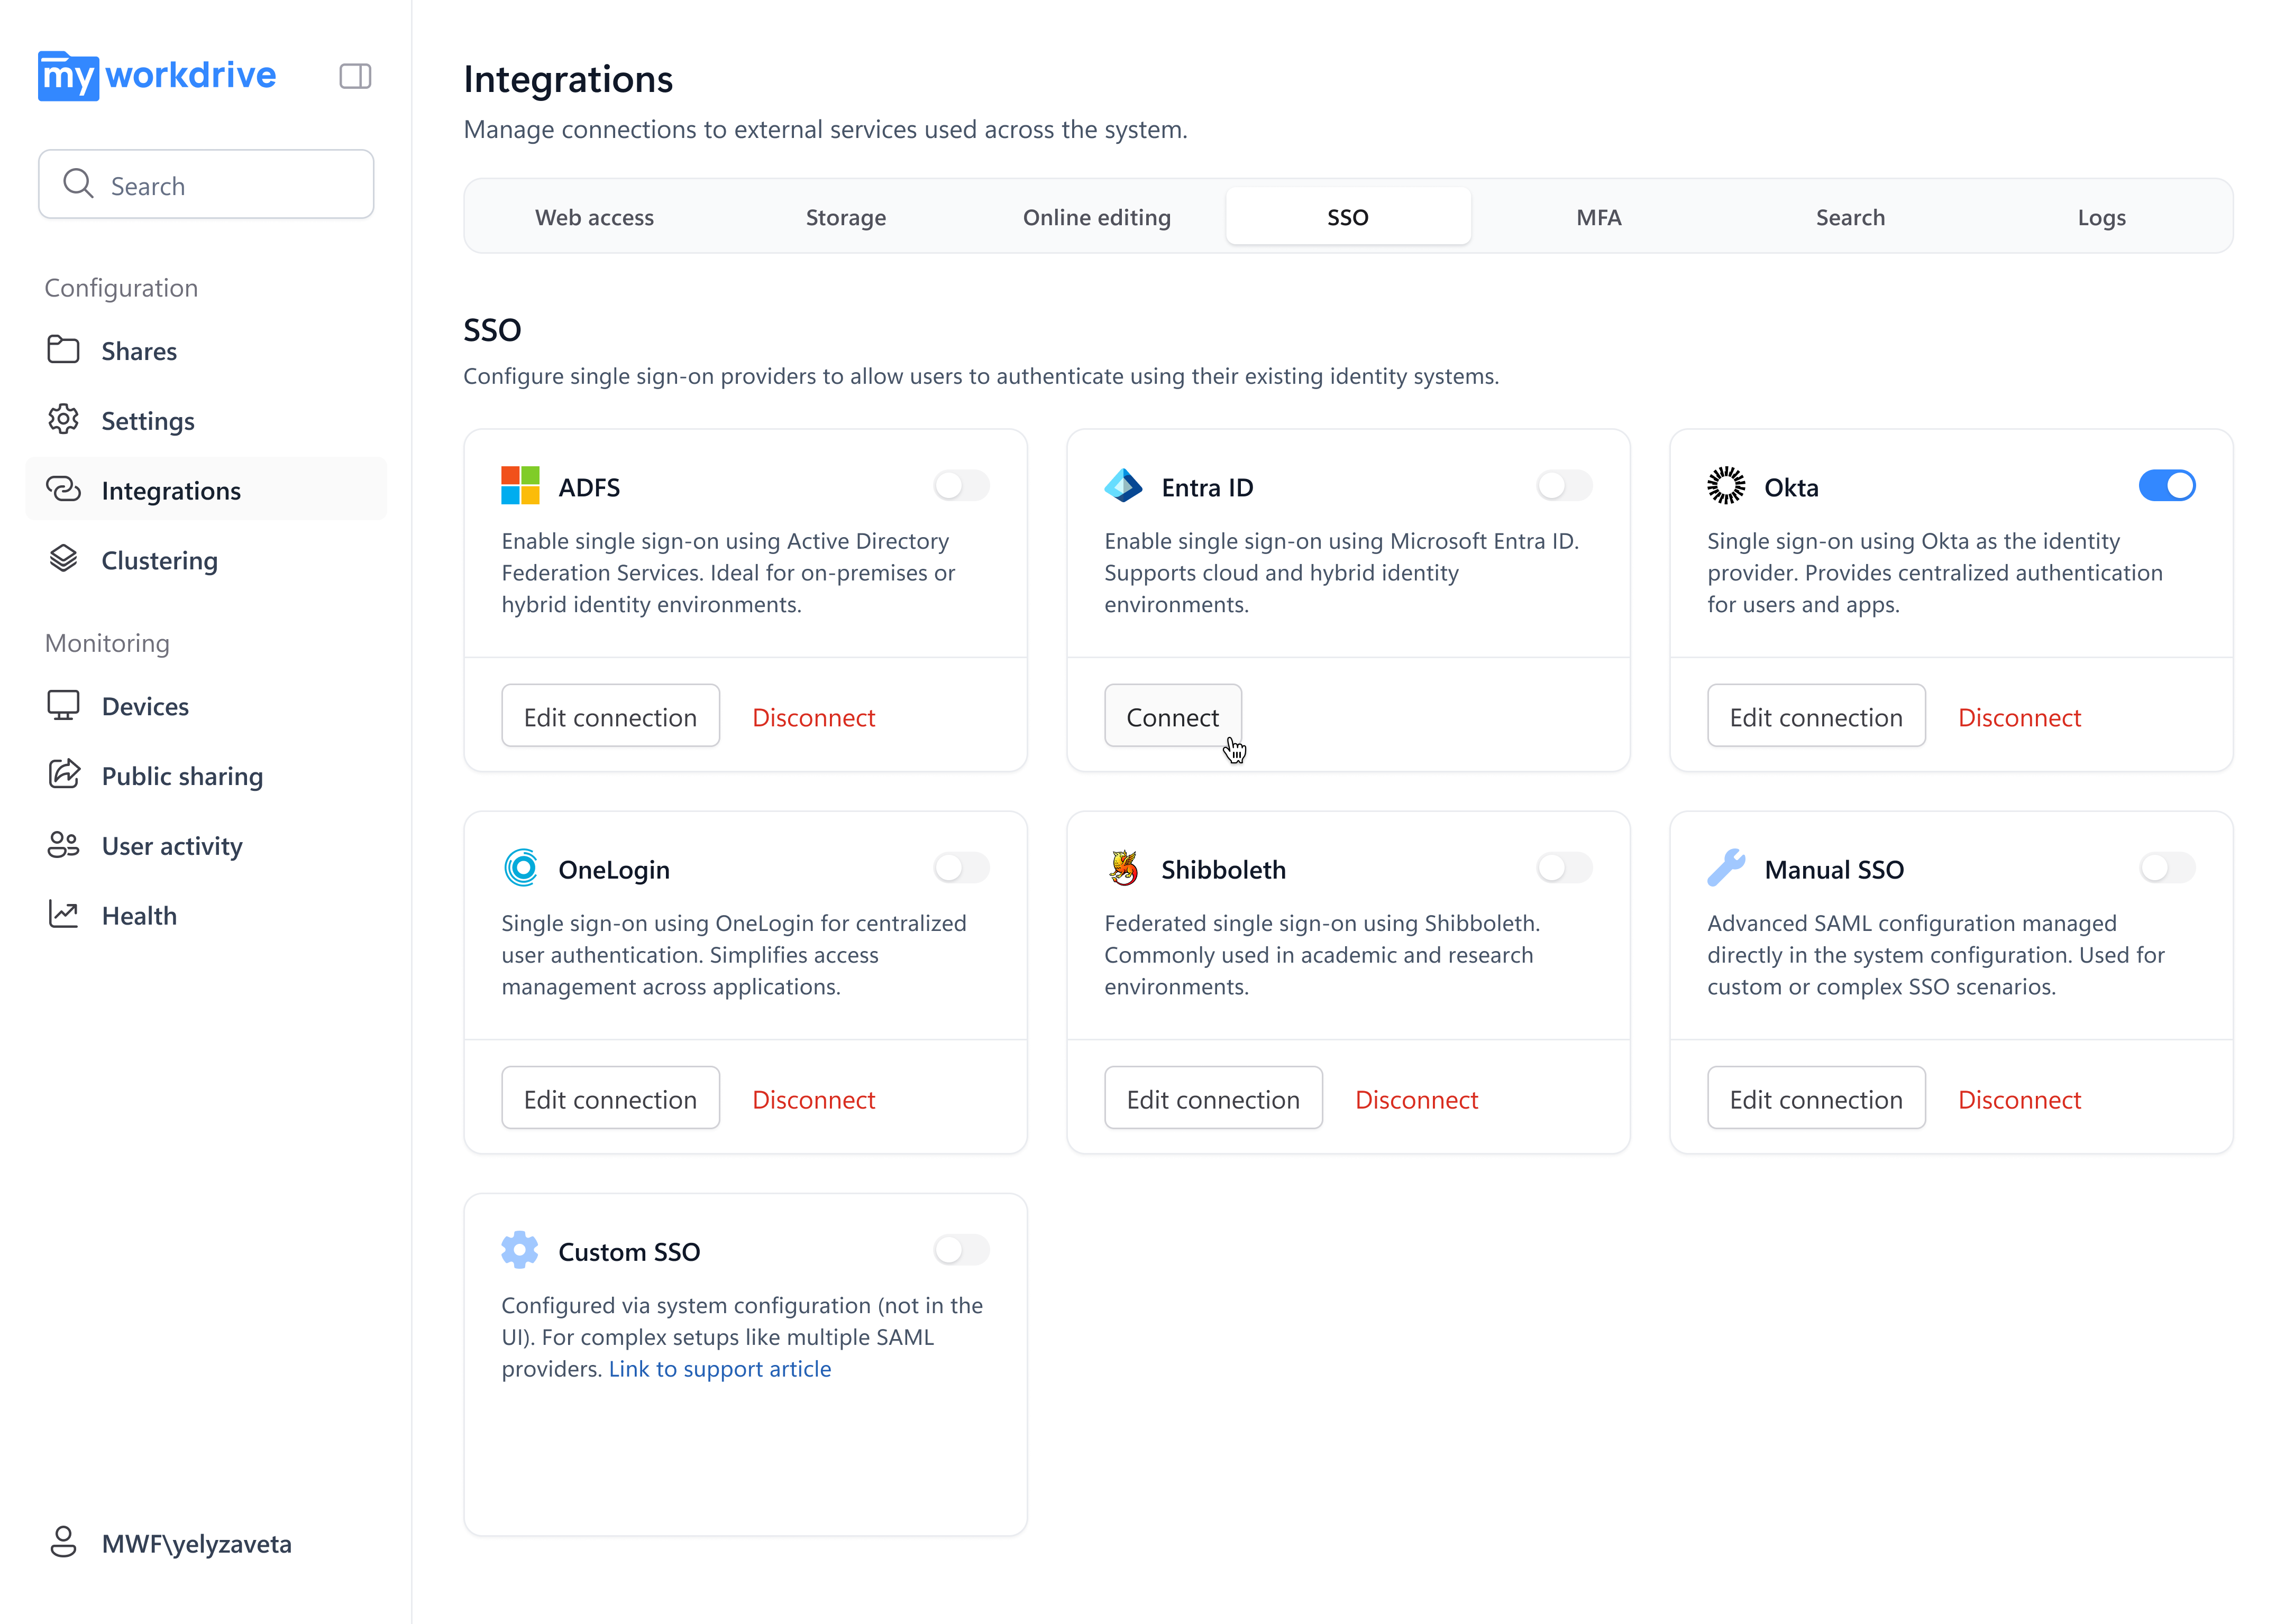The height and width of the screenshot is (1624, 2285).
Task: Focus the sidebar Search field
Action: pos(206,185)
